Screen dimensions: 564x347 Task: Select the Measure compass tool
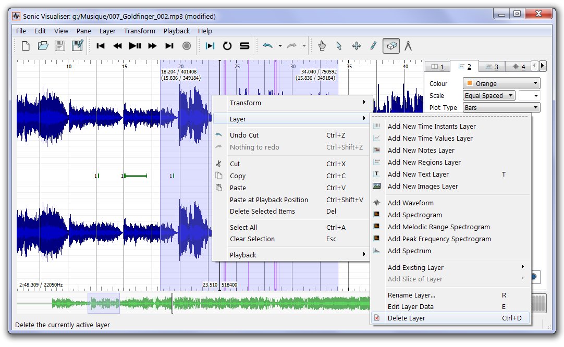[408, 46]
